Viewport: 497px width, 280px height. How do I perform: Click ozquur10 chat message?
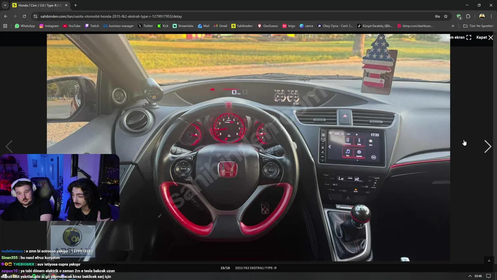coord(58,273)
